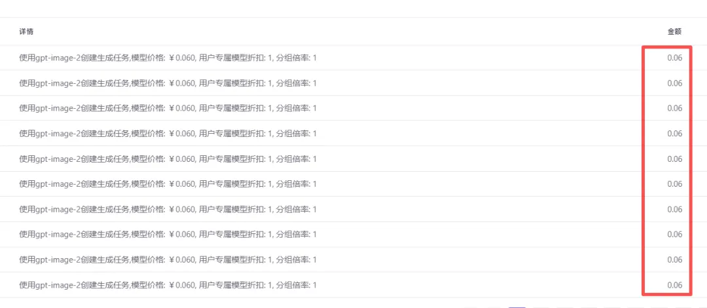The height and width of the screenshot is (308, 707).
Task: Select the second row's gpt-image-2 detail text
Action: (168, 83)
